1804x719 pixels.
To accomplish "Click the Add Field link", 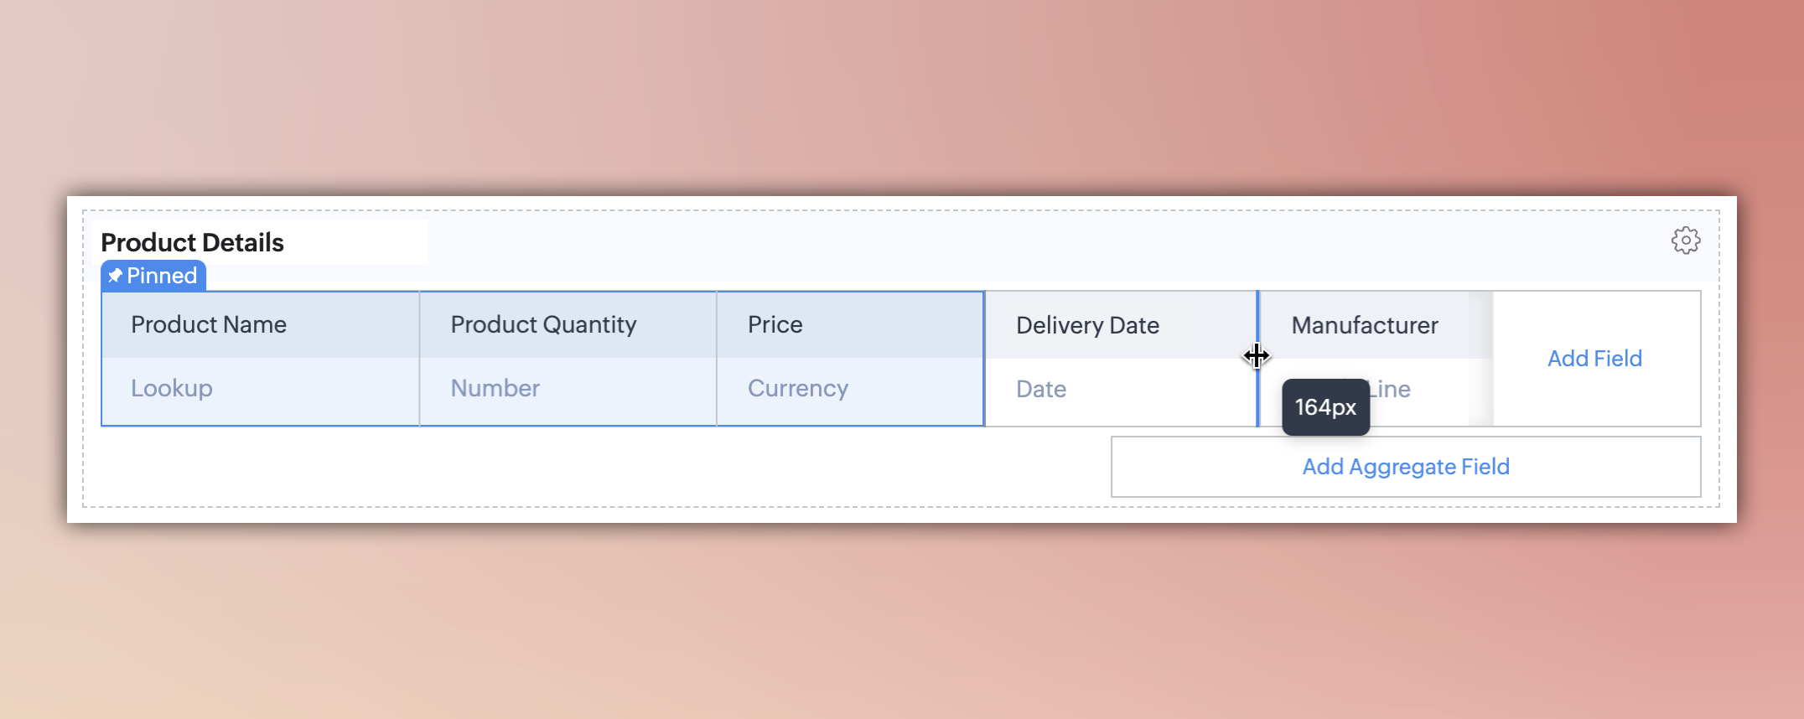I will pos(1594,359).
